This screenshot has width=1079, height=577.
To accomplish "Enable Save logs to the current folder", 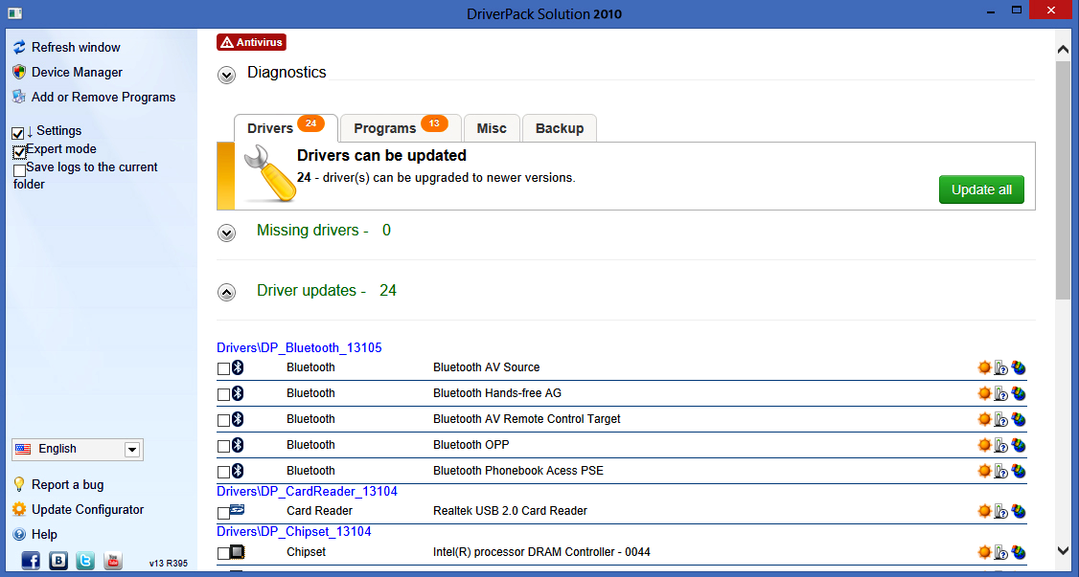I will (x=19, y=169).
